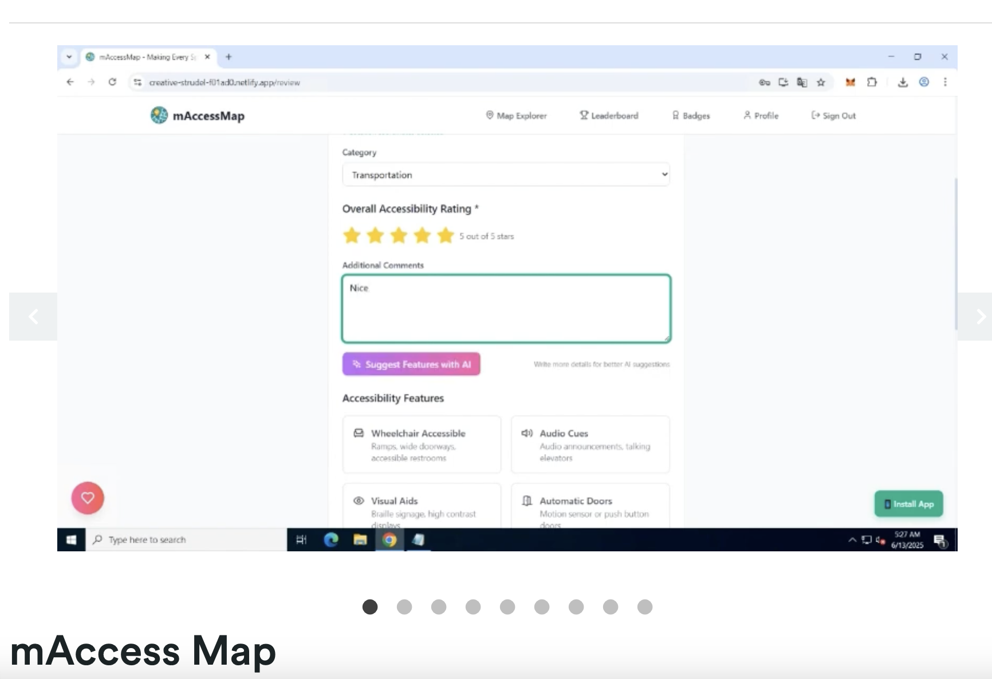
Task: Set rating by clicking the third star
Action: coord(399,235)
